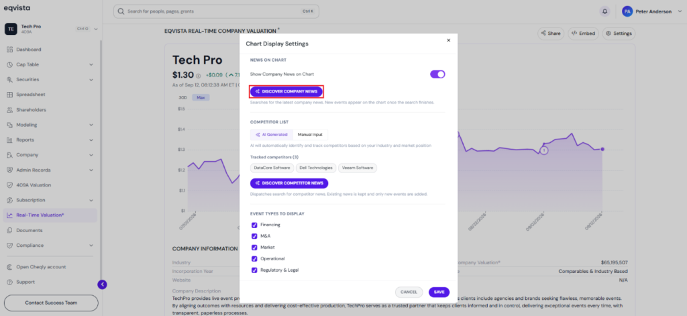Open Shareholders from the sidebar
The width and height of the screenshot is (687, 316).
click(x=31, y=109)
